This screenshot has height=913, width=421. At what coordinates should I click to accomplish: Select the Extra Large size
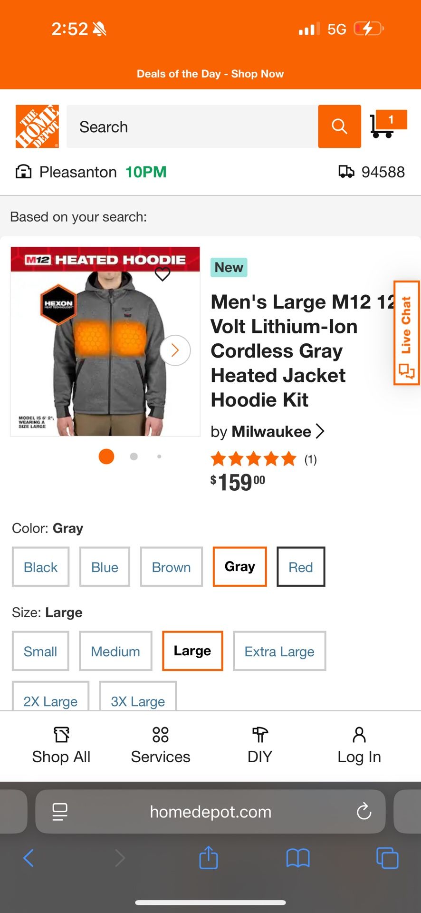coord(279,651)
